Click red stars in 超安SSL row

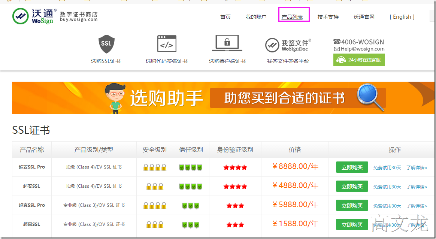235,187
